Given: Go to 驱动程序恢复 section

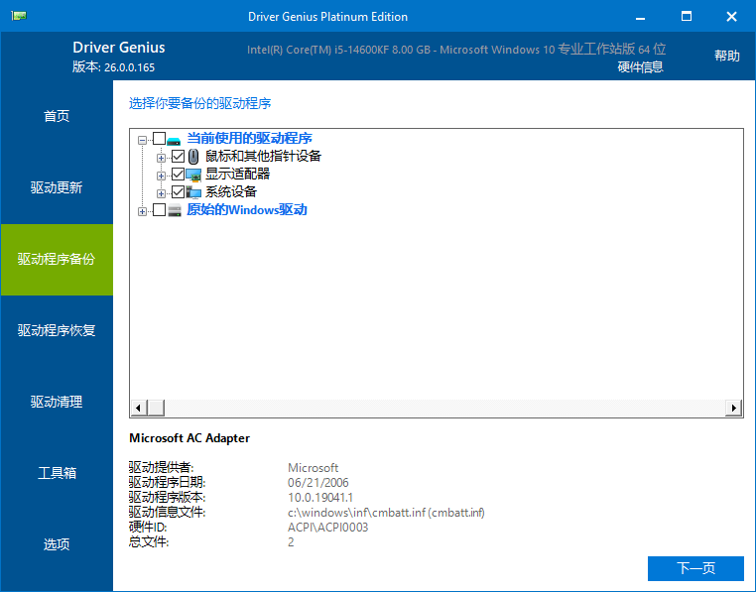Looking at the screenshot, I should click(x=57, y=331).
